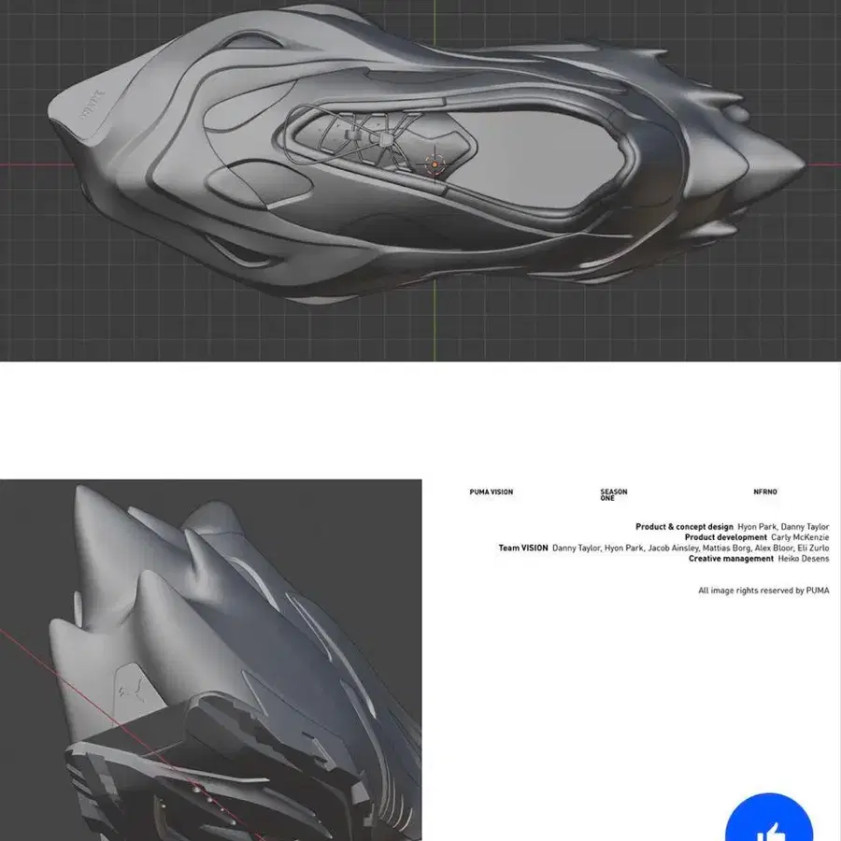Click the NFRNO title text
The image size is (841, 841).
coord(764,492)
